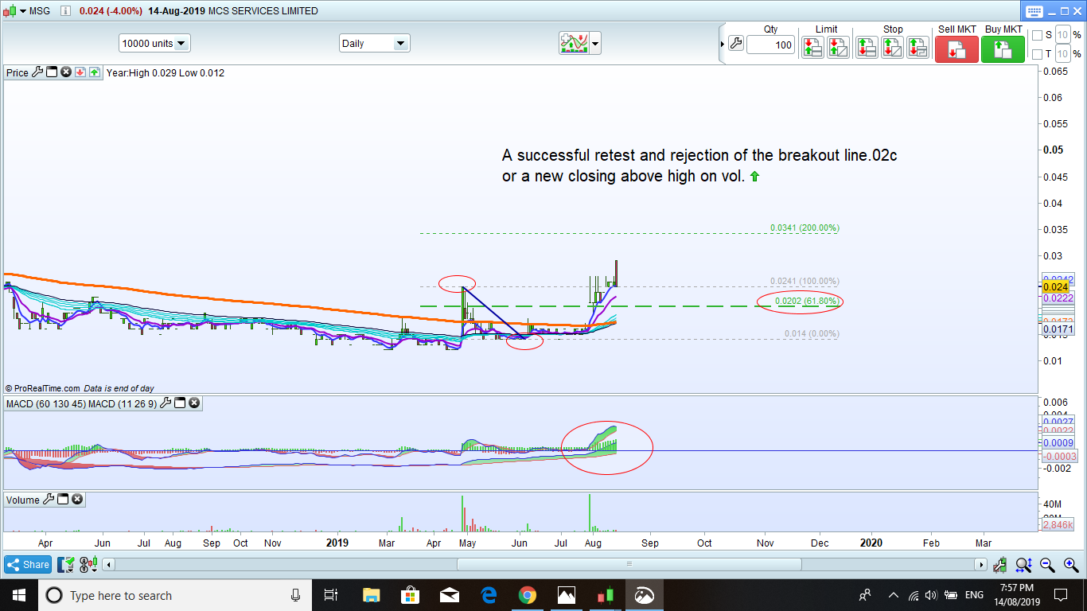Screen dimensions: 1087x611
Task: Place second Stop order icon
Action: click(893, 48)
